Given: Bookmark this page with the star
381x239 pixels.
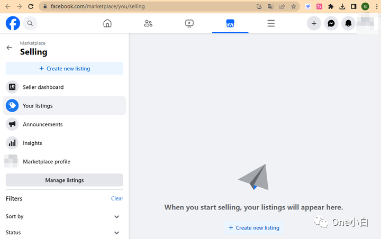Looking at the screenshot, I should click(294, 6).
